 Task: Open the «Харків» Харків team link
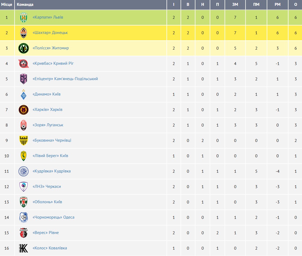pyautogui.click(x=47, y=110)
